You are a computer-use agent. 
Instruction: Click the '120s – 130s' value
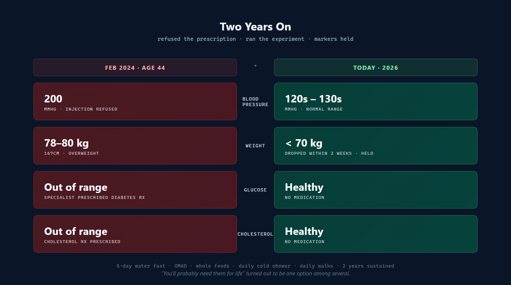(x=313, y=99)
